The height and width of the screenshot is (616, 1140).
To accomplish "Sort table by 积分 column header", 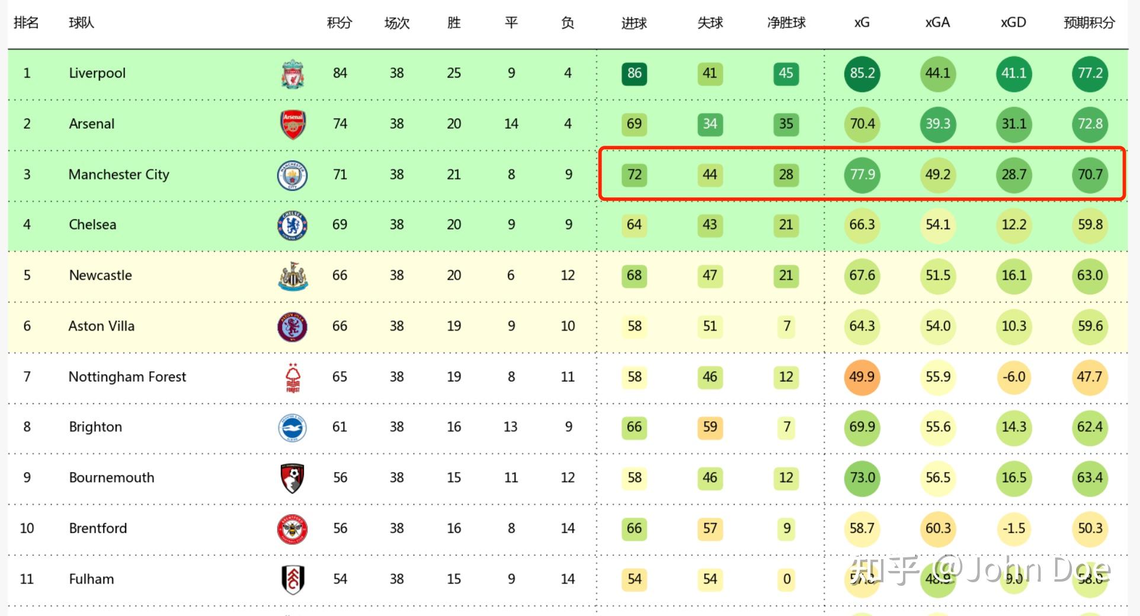I will pyautogui.click(x=340, y=23).
